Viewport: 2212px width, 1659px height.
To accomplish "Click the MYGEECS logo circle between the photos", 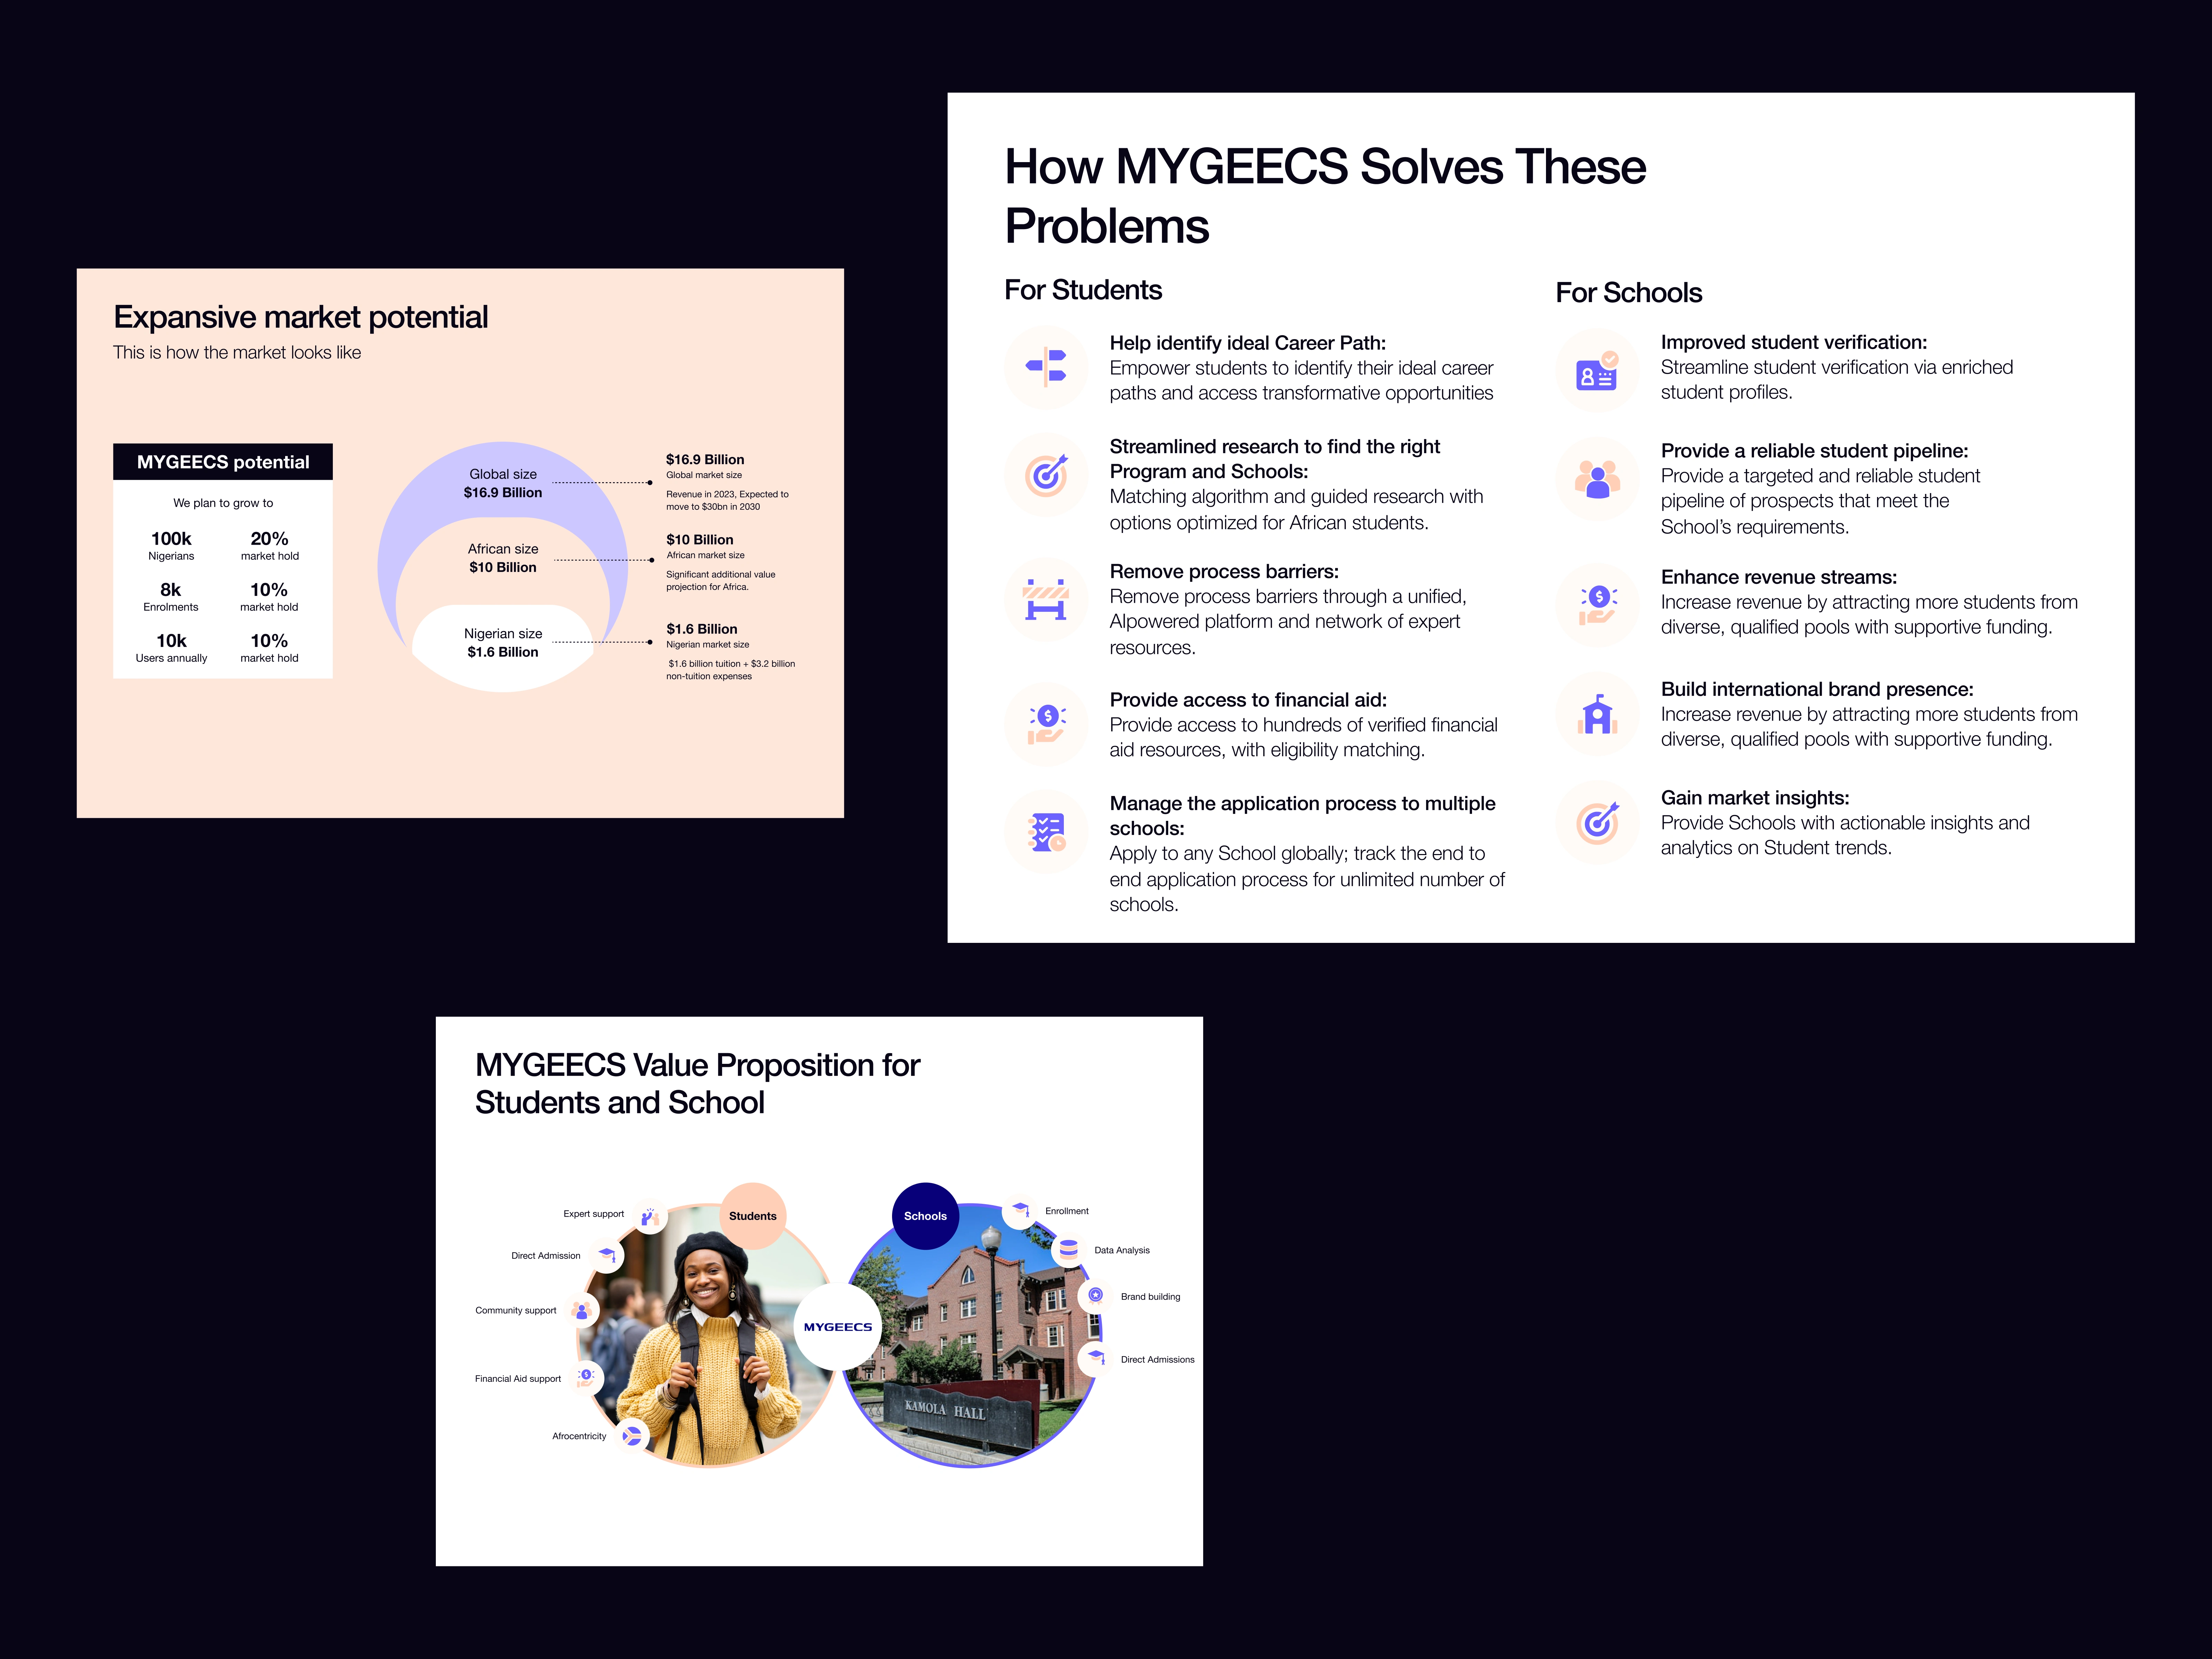I will [838, 1326].
